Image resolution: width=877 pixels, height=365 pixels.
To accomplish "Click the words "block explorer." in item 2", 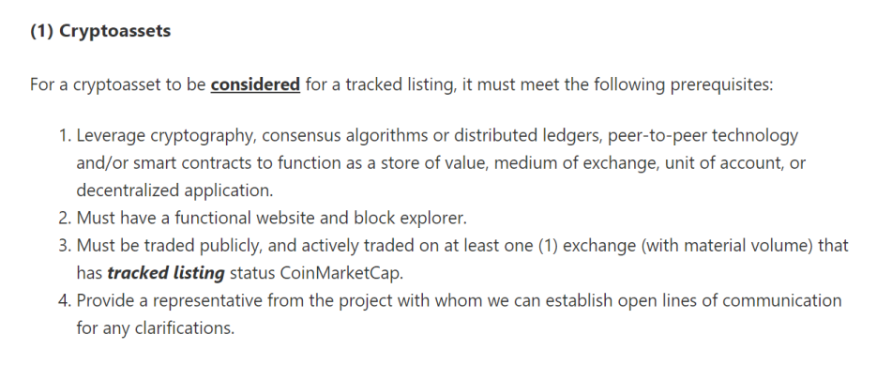I will pos(410,218).
